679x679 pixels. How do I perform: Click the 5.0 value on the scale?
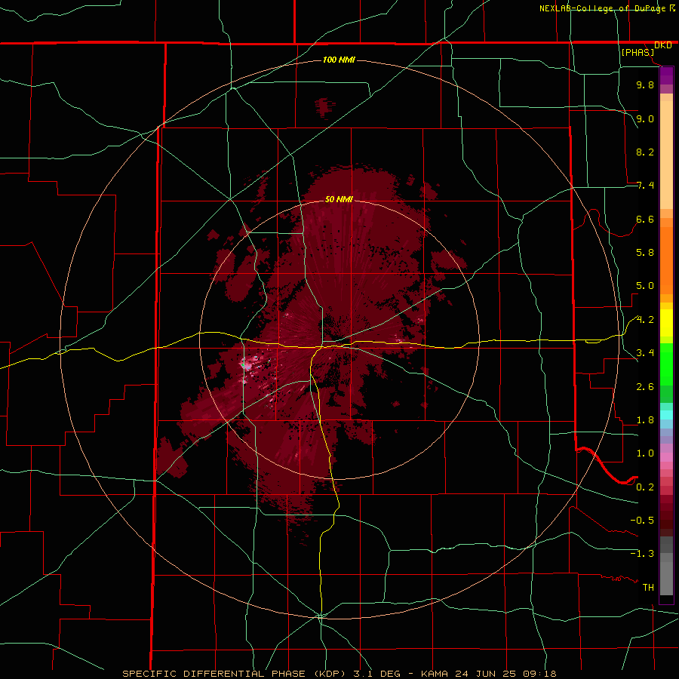(x=645, y=286)
